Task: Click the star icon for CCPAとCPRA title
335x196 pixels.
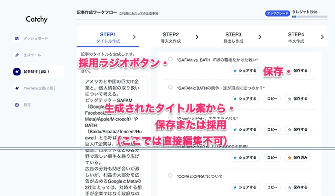Action: (x=290, y=187)
